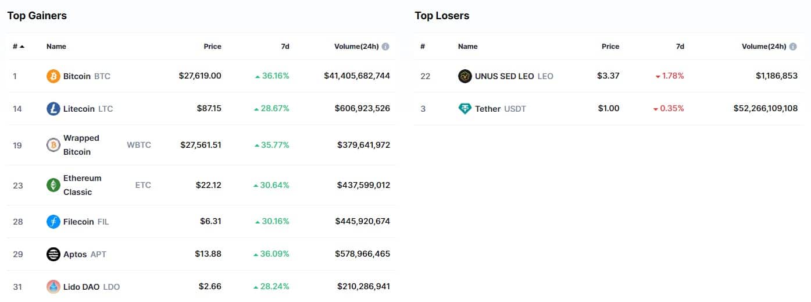This screenshot has width=811, height=302.
Task: Click the Ethereum Classic green icon
Action: [53, 185]
